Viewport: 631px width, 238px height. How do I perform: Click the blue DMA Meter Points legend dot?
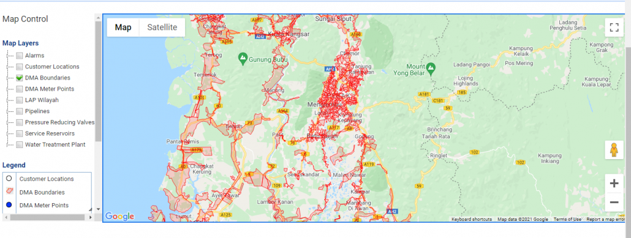tap(9, 205)
